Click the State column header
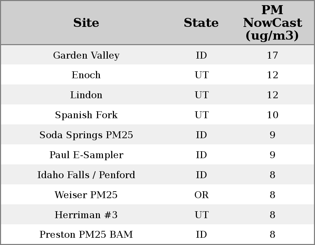The image size is (315, 245). coord(201,23)
